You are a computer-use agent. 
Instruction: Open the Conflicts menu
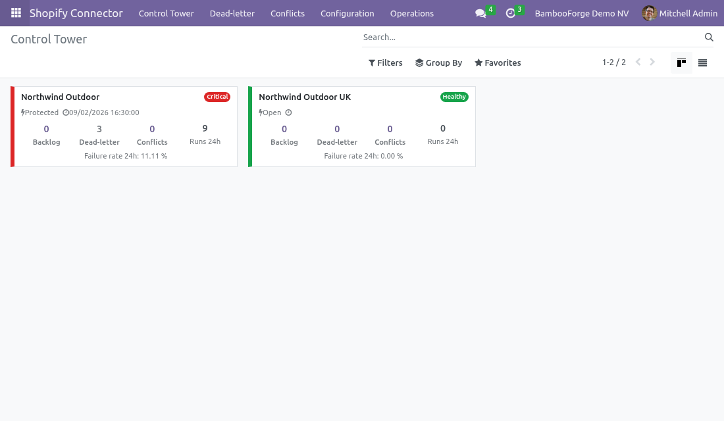[288, 13]
